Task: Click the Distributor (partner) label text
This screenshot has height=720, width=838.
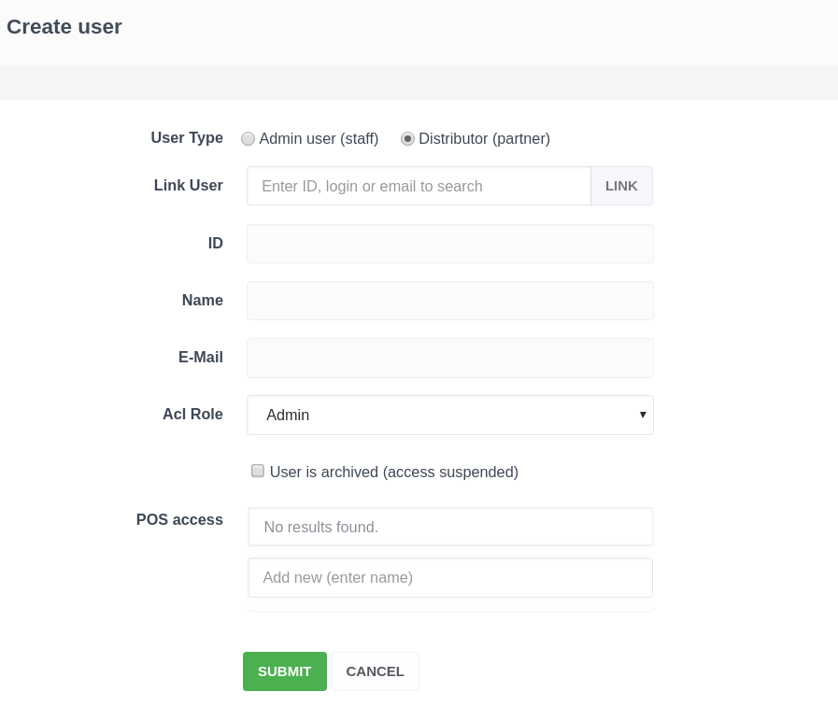Action: point(484,138)
